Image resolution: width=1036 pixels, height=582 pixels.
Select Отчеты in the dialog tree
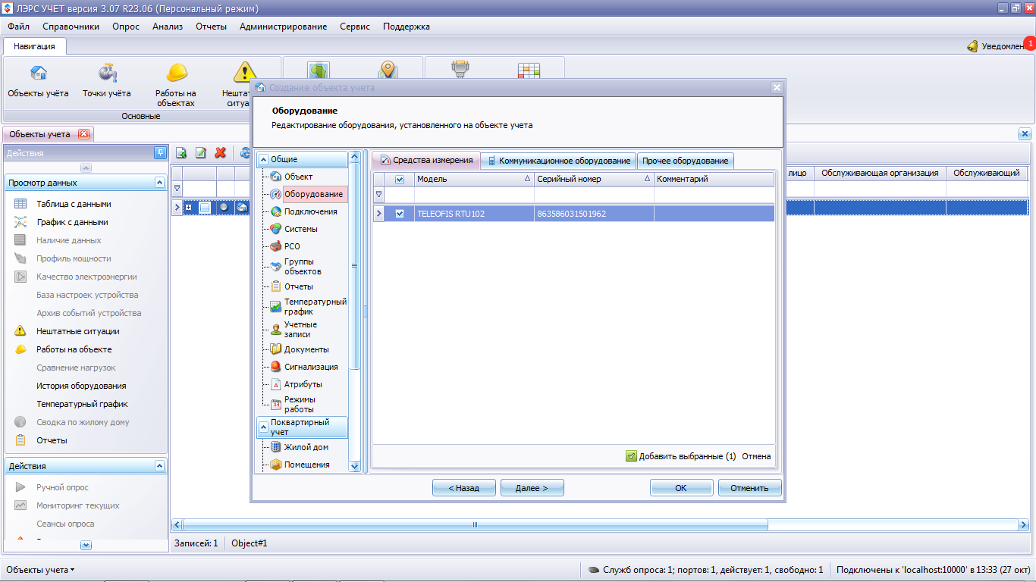point(298,286)
